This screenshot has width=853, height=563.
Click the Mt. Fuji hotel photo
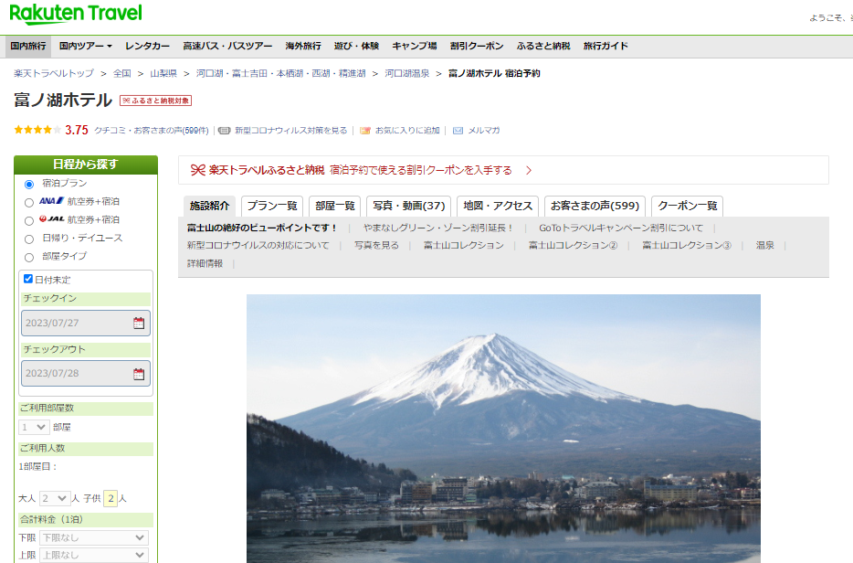pyautogui.click(x=503, y=428)
